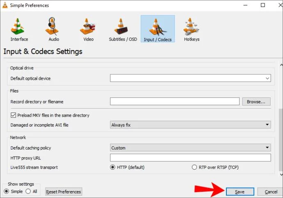
Task: Click scrollbar up arrow in settings panel
Action: tap(281, 65)
